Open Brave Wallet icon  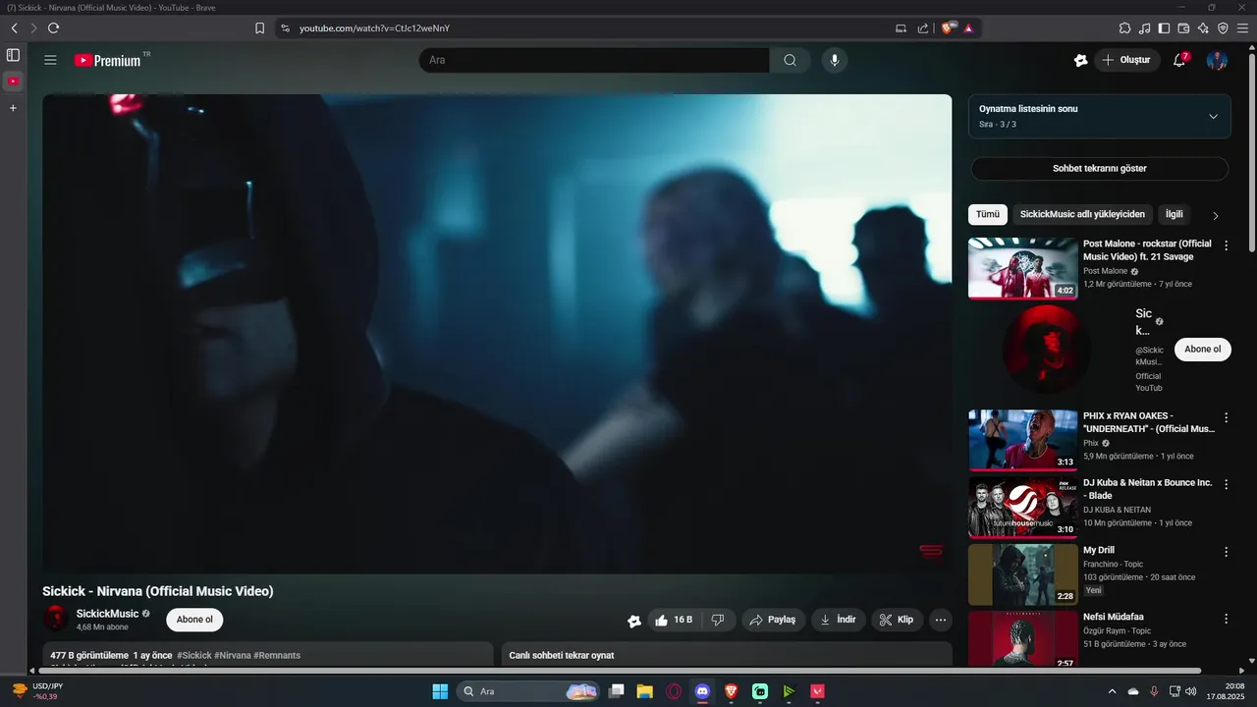click(1184, 28)
